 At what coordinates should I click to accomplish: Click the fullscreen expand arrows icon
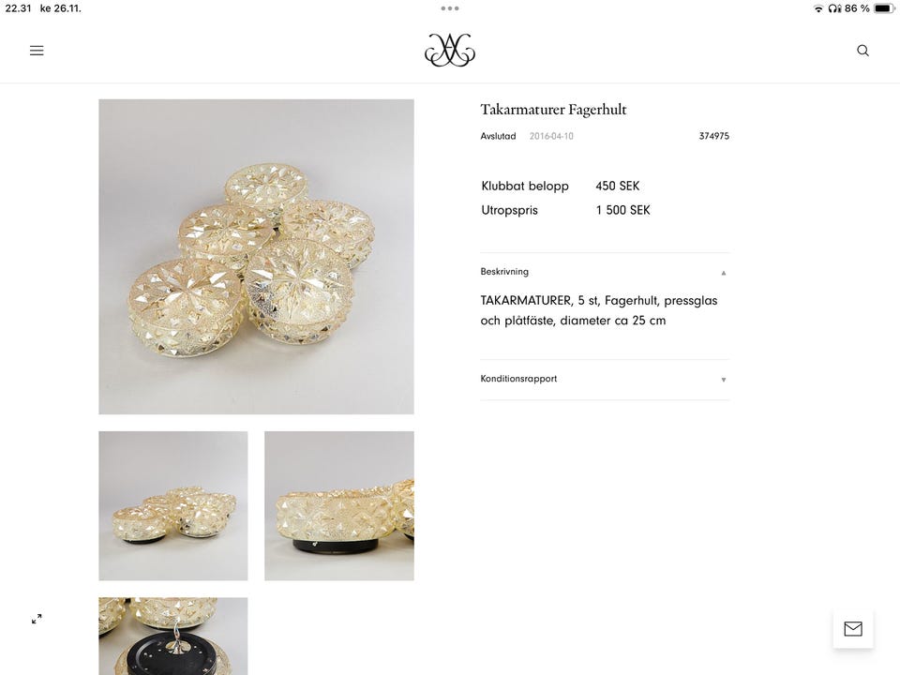click(37, 619)
